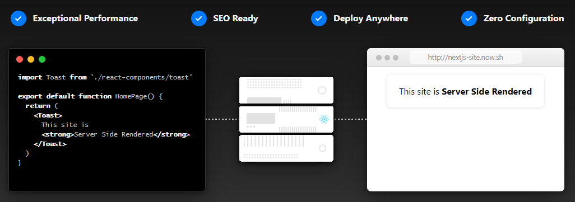
Task: Click the checkmark icon beside Deploy Anywhere
Action: pos(319,18)
